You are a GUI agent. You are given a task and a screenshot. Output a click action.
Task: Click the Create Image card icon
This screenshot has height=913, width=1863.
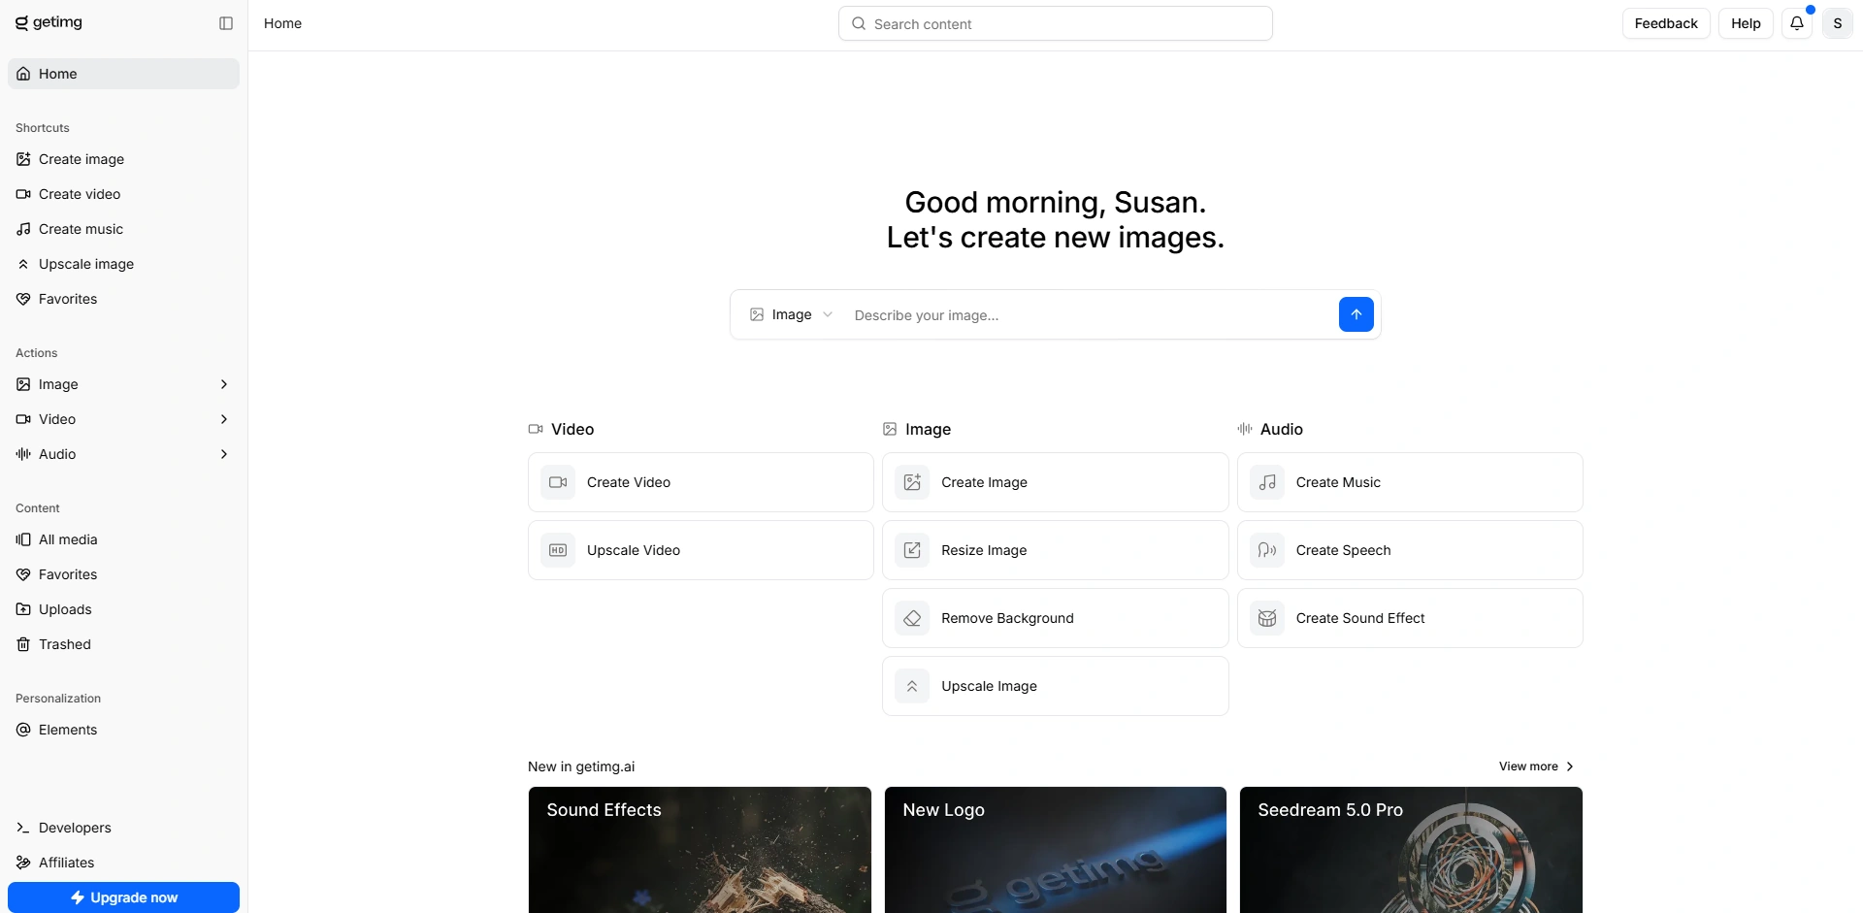pyautogui.click(x=912, y=482)
